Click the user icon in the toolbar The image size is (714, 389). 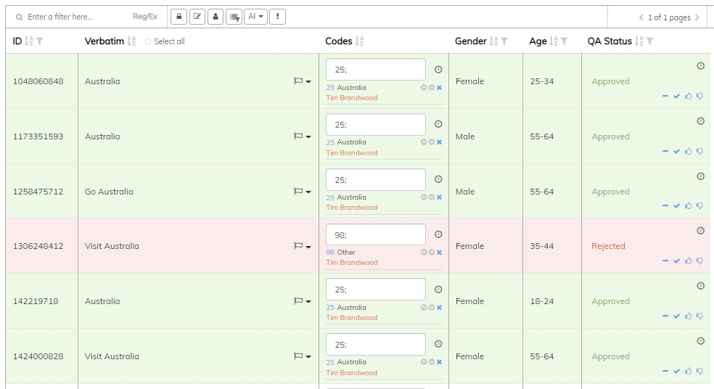click(216, 17)
